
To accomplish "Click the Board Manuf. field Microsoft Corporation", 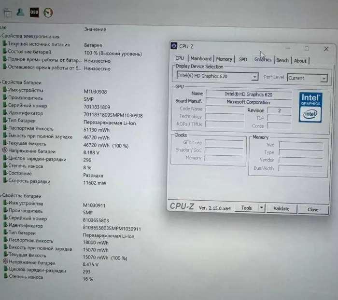I will coord(249,102).
